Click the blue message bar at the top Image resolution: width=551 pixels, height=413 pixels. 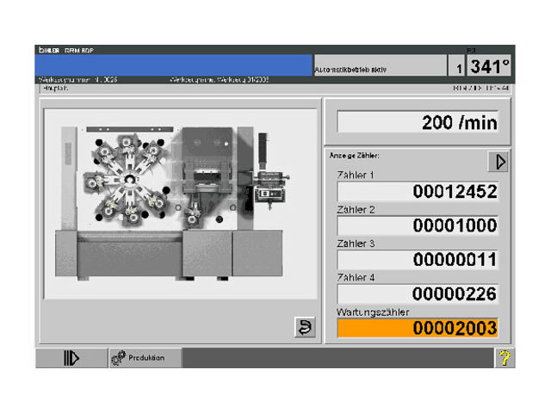(174, 65)
